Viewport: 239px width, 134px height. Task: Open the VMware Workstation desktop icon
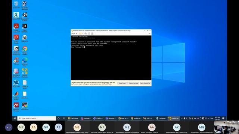(x=25, y=73)
